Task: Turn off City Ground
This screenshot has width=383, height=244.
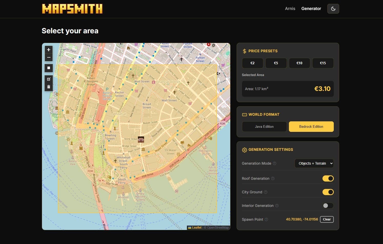Action: tap(328, 192)
